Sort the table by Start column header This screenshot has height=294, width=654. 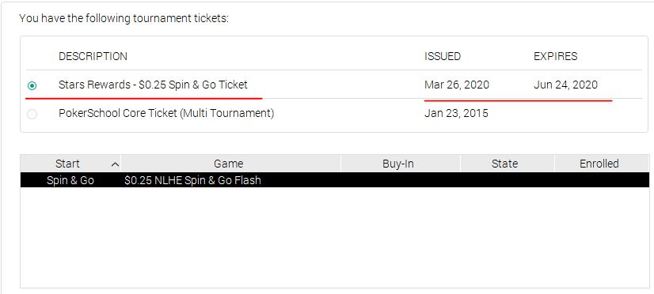click(70, 164)
